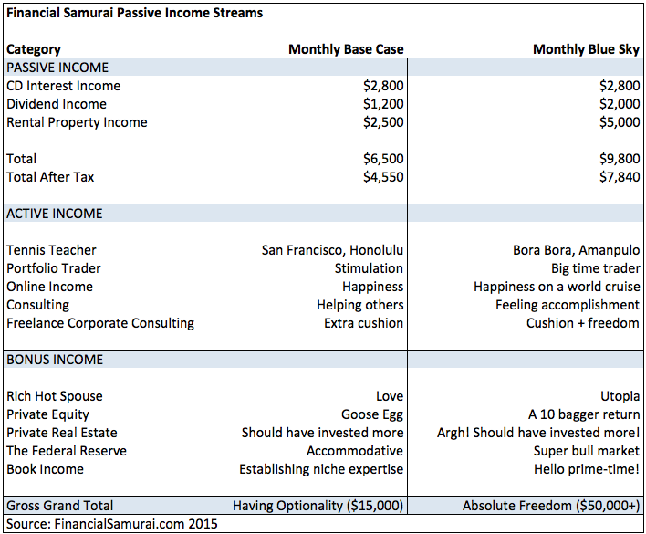The image size is (646, 534).
Task: Select the ACTIVE INCOME section header
Action: click(55, 214)
